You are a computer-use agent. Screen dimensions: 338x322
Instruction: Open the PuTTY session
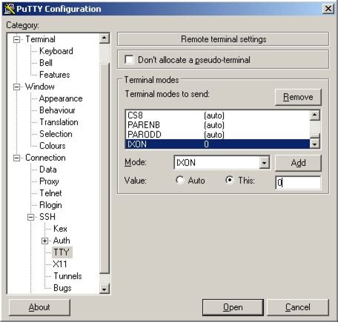pos(233,307)
